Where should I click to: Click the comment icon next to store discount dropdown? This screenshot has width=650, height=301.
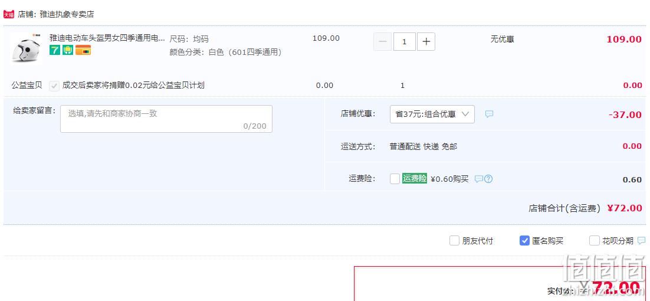(489, 114)
